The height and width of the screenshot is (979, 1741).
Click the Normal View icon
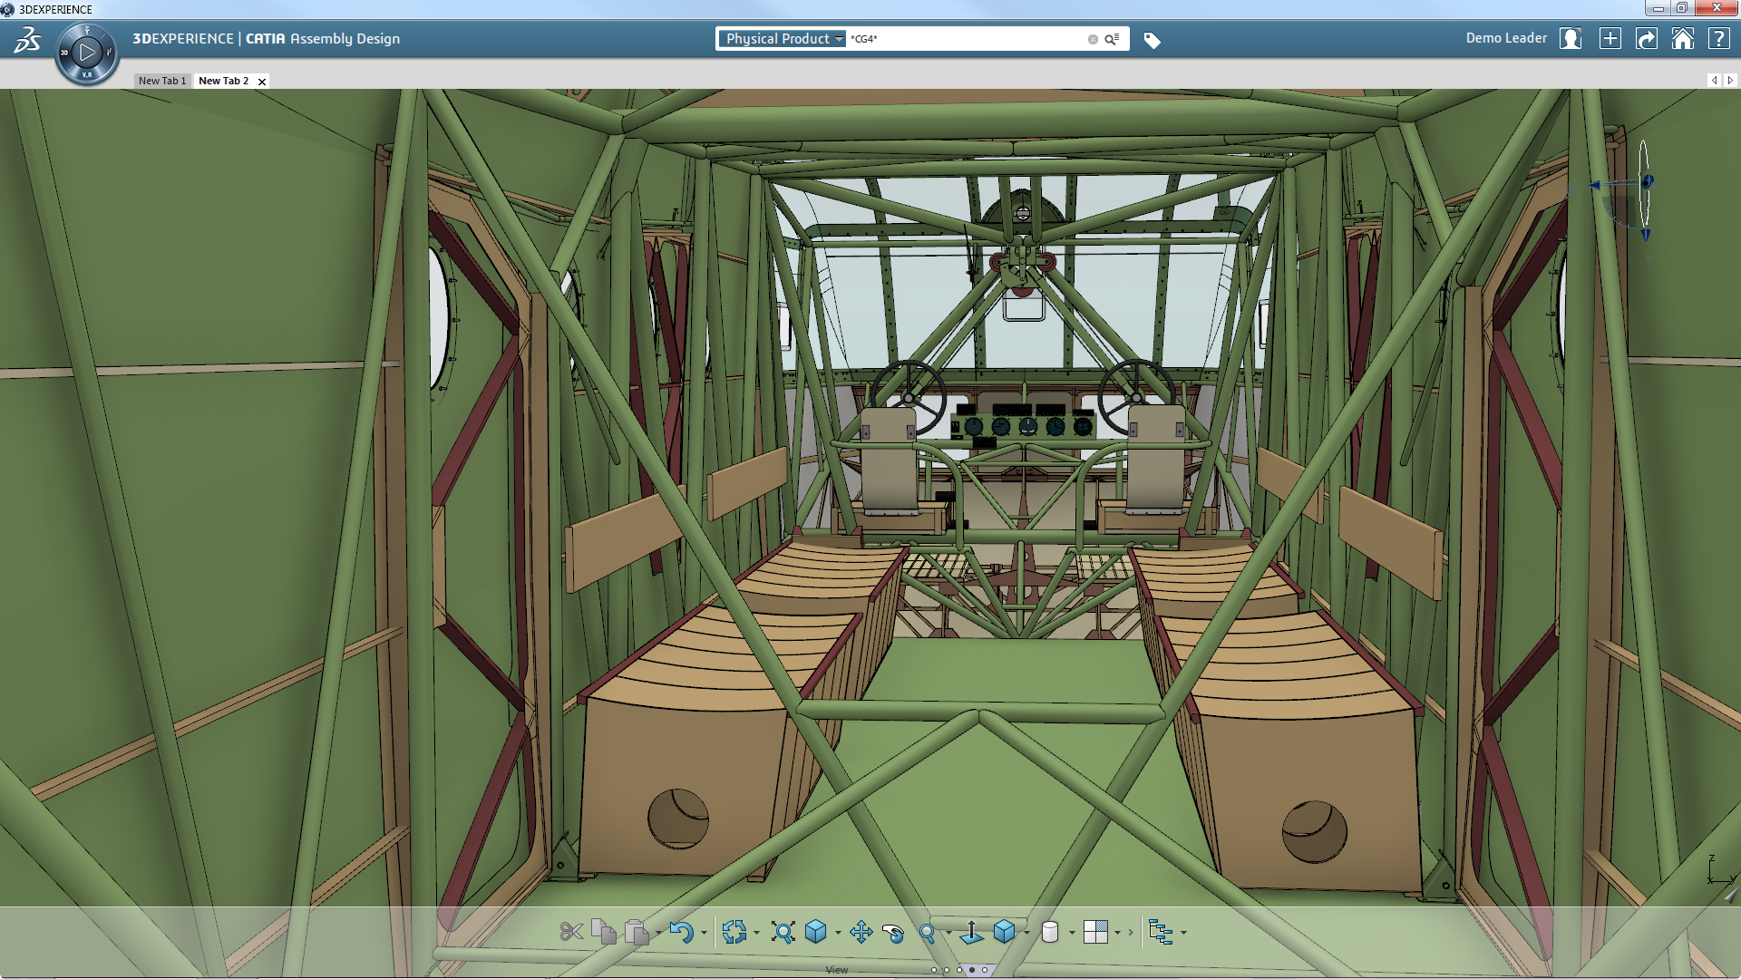pyautogui.click(x=971, y=932)
